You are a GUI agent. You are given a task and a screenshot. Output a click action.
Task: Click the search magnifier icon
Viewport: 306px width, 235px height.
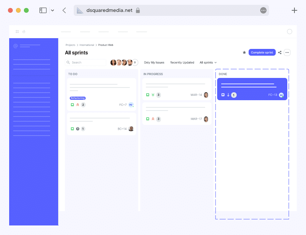(68, 62)
